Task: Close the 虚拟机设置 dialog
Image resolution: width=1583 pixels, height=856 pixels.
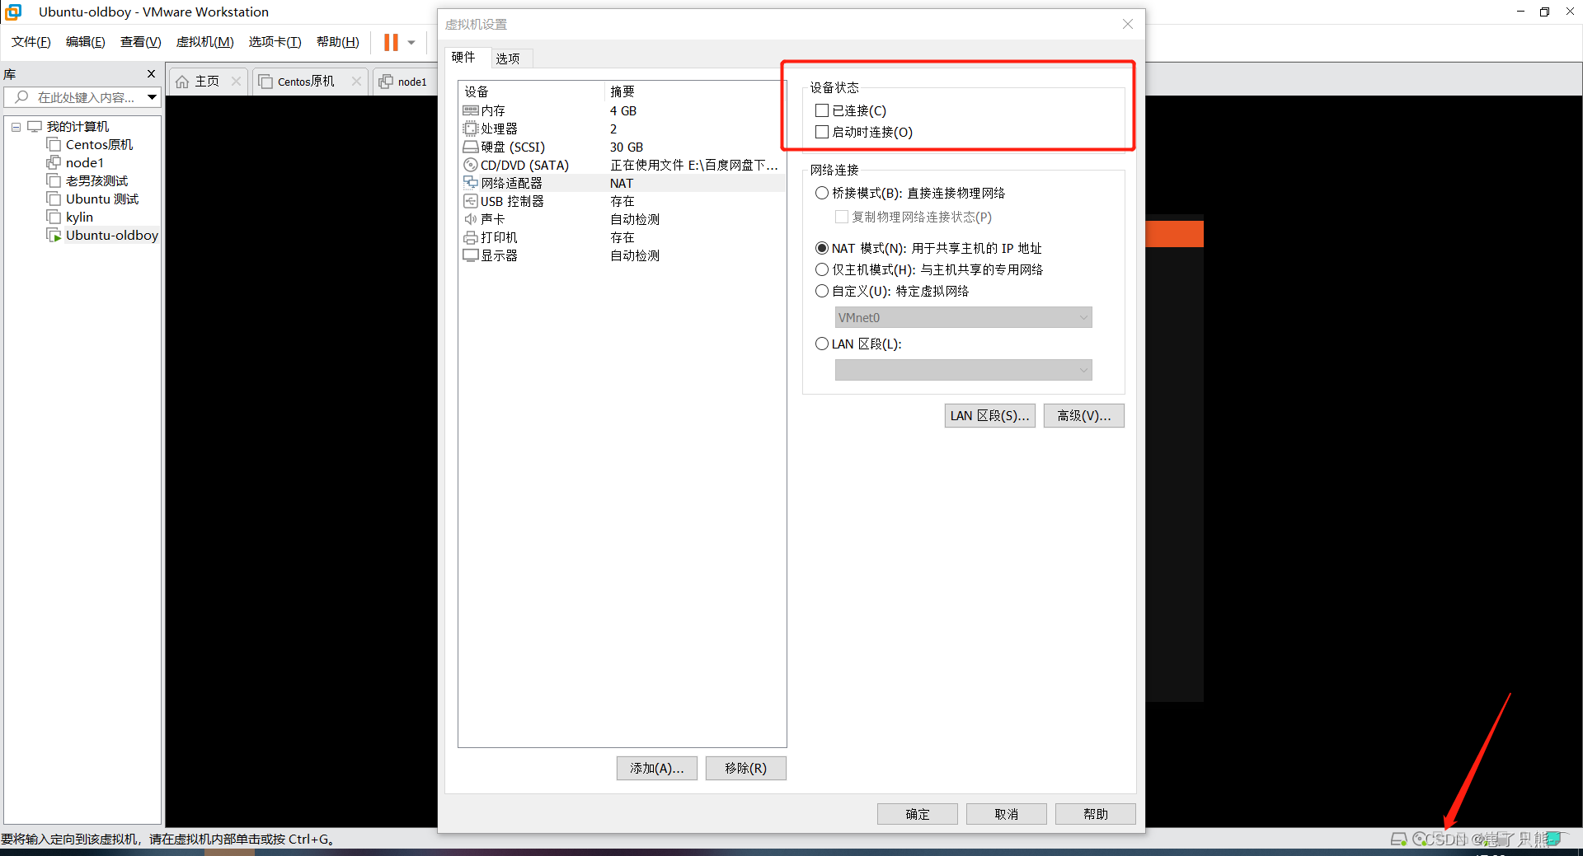Action: (1128, 24)
